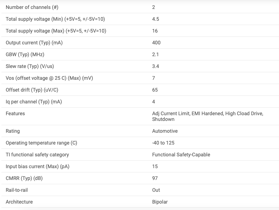Select the Offset drift value 65
Screen dimensions: 279x210
(x=155, y=90)
